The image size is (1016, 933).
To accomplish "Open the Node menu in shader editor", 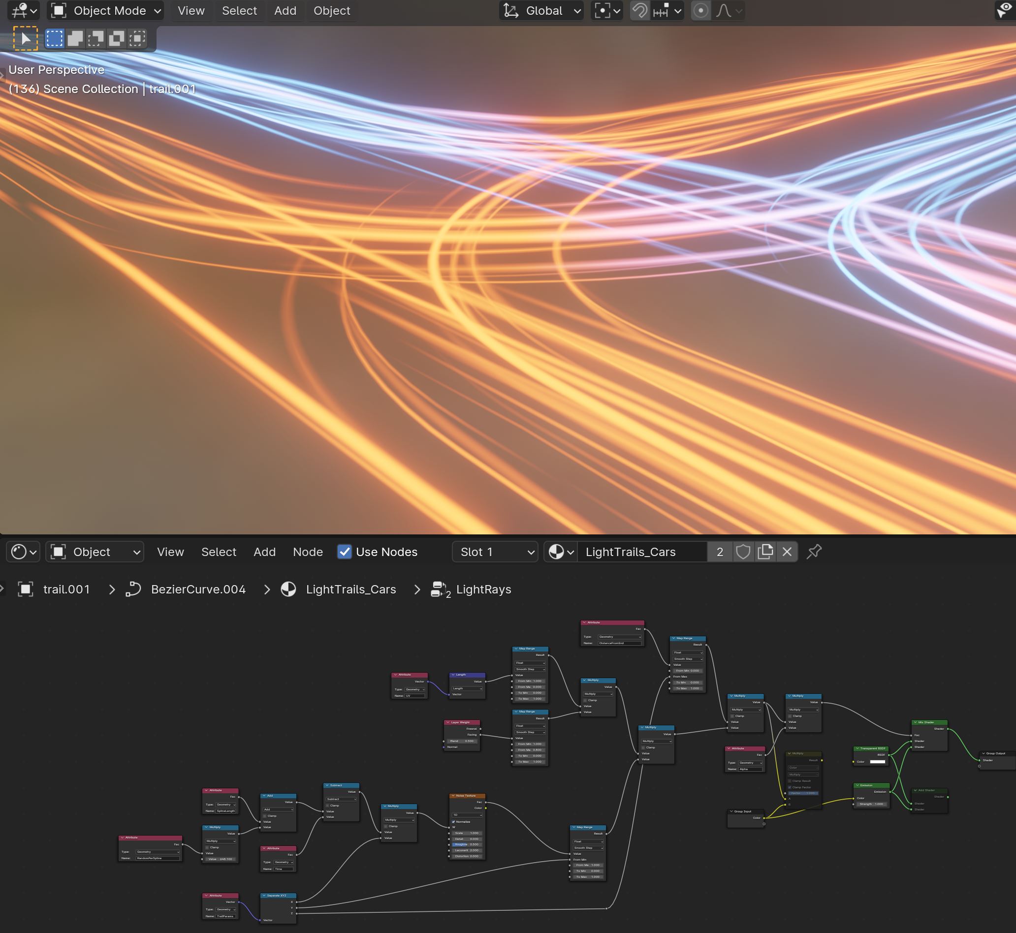I will tap(308, 552).
